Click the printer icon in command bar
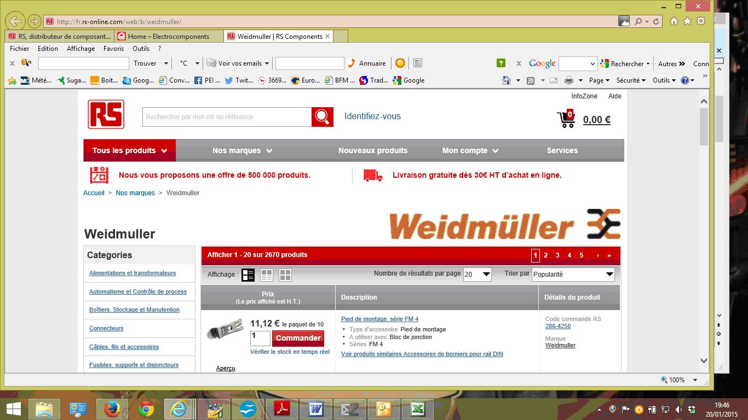The height and width of the screenshot is (420, 748). (569, 80)
